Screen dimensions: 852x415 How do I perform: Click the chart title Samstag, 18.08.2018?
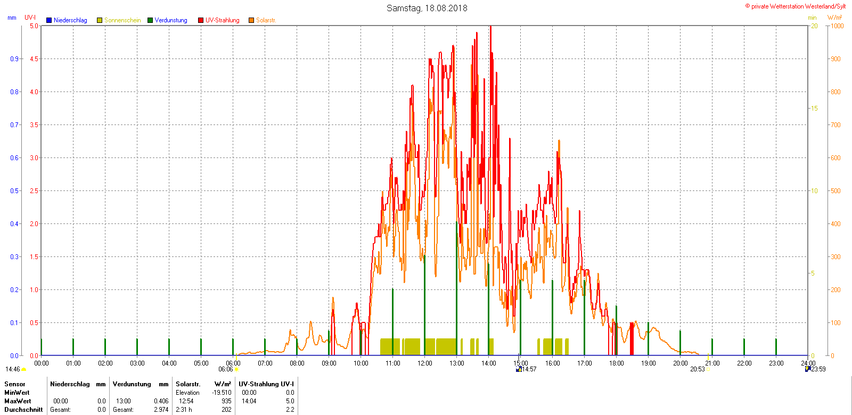(427, 8)
